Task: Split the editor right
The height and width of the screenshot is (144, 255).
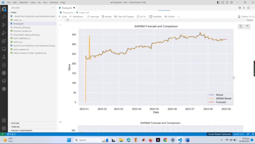Action: [x=248, y=8]
